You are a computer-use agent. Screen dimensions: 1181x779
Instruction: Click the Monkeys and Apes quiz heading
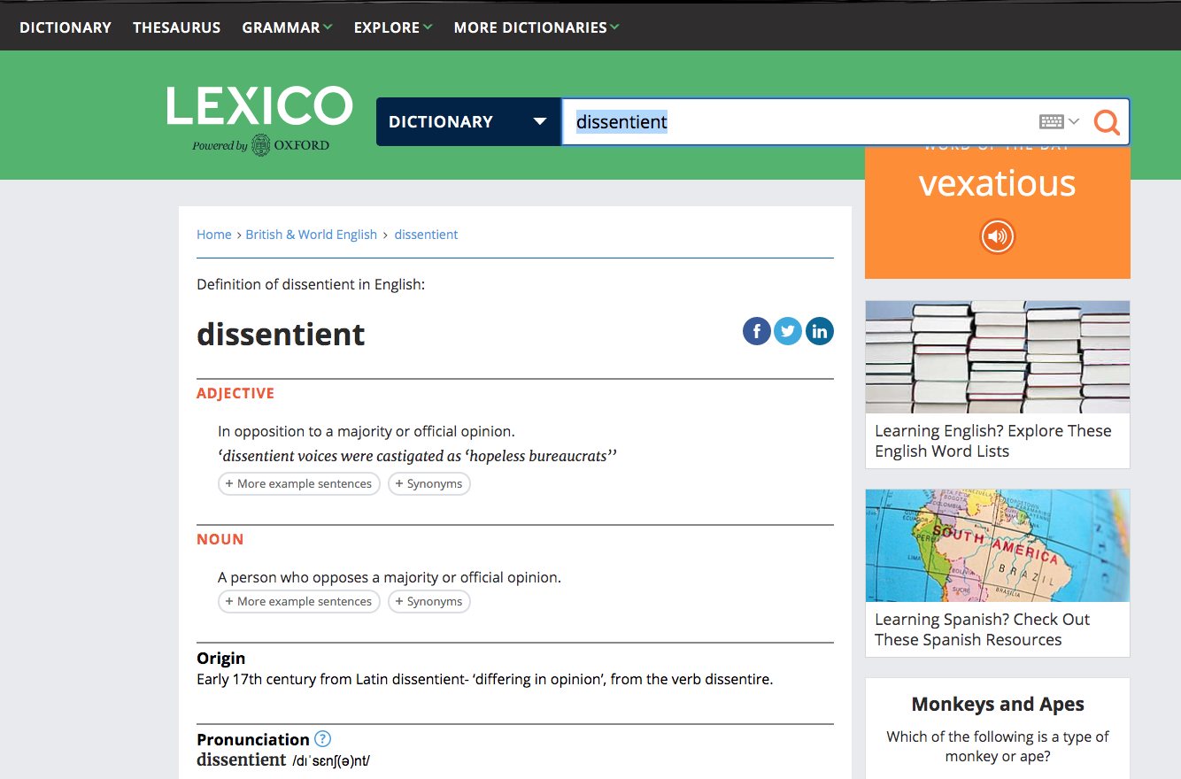998,705
